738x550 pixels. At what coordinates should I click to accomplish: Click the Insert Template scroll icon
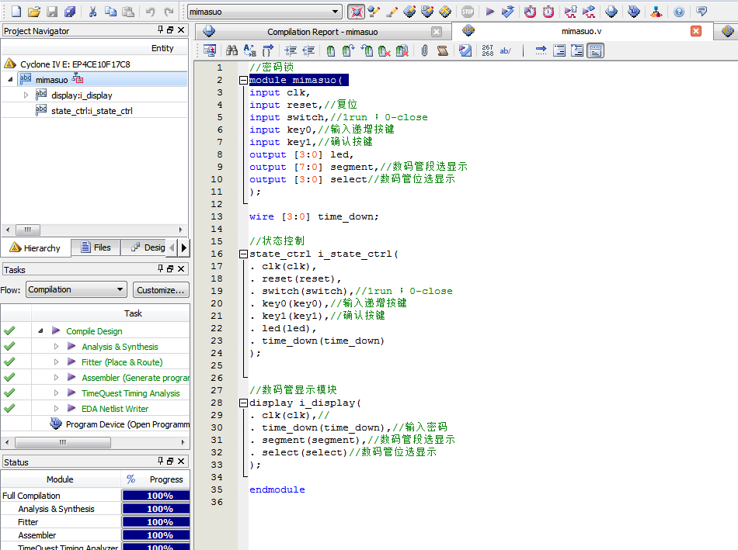click(x=443, y=50)
